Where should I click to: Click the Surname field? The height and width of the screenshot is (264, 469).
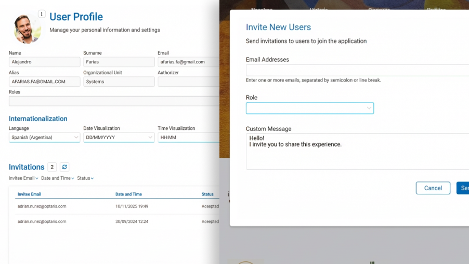119,62
